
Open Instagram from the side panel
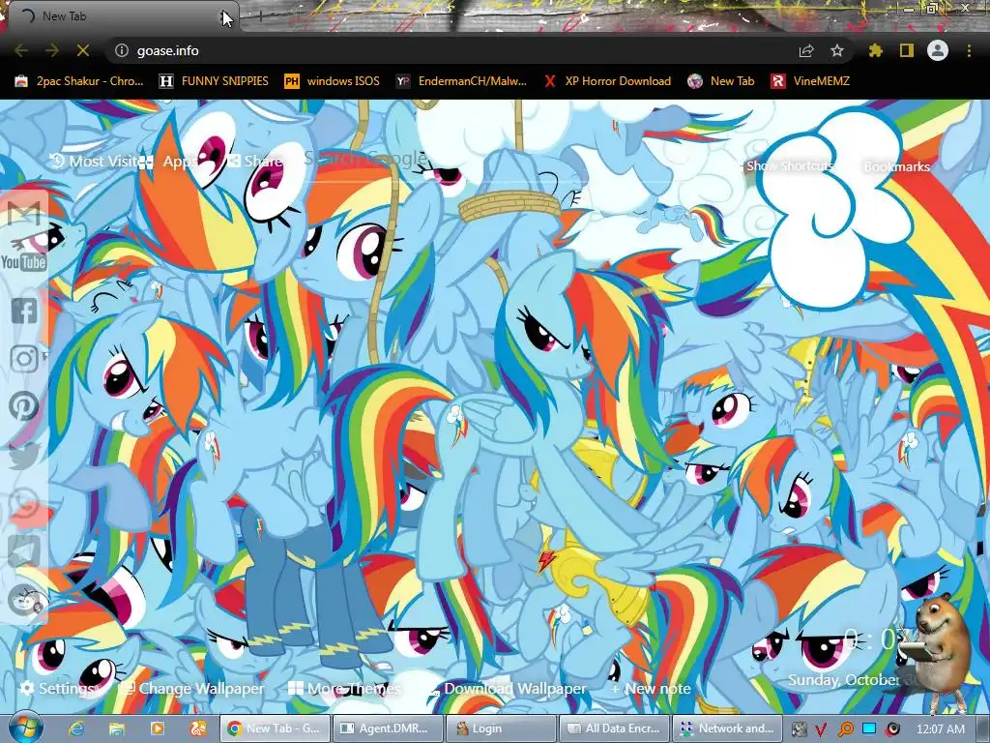tap(24, 359)
